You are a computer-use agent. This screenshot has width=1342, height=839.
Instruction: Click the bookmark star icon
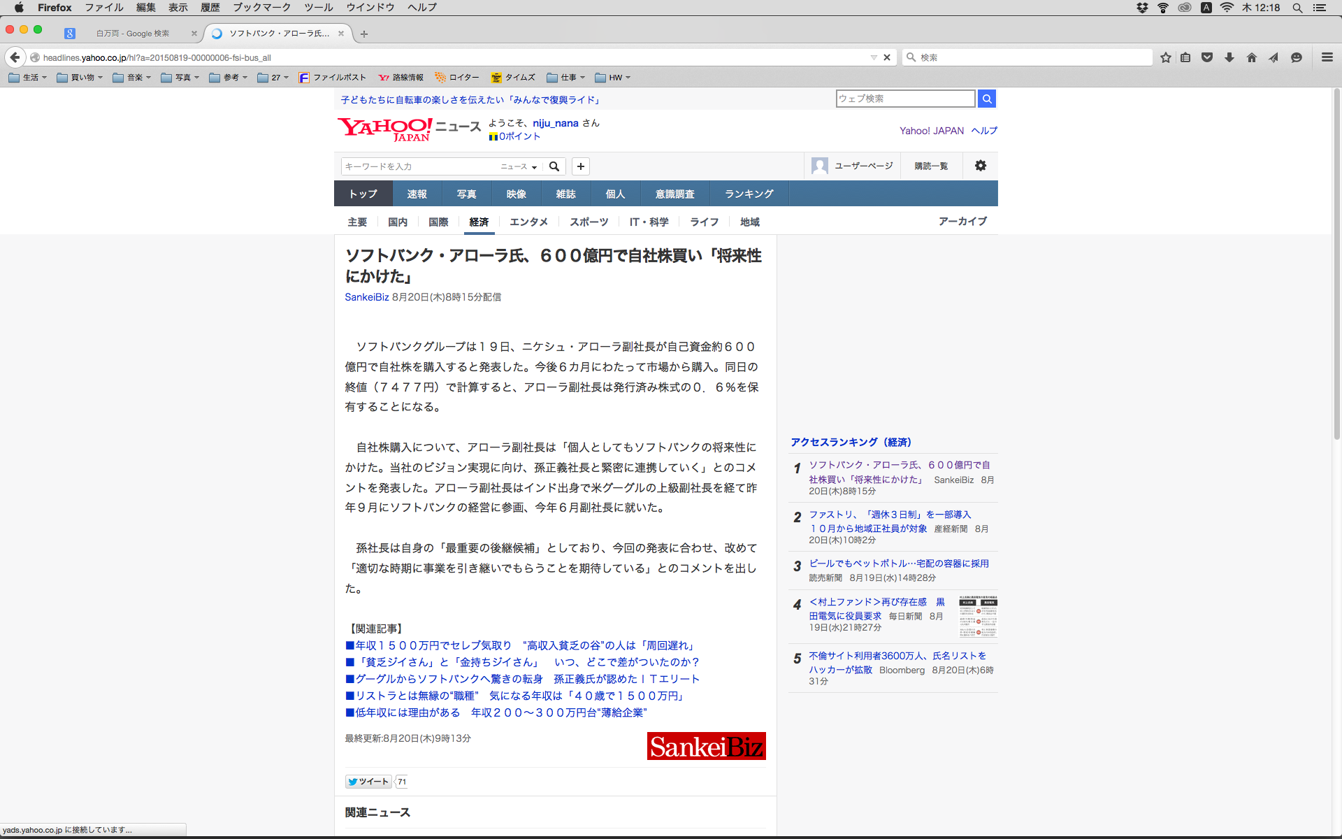tap(1165, 57)
